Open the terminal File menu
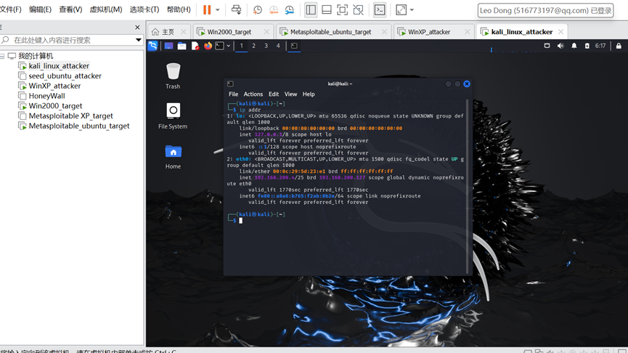 [x=233, y=94]
